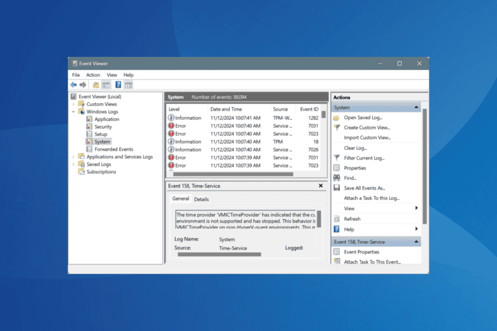Click the blue Help question-mark toolbar icon
The width and height of the screenshot is (497, 331).
118,85
